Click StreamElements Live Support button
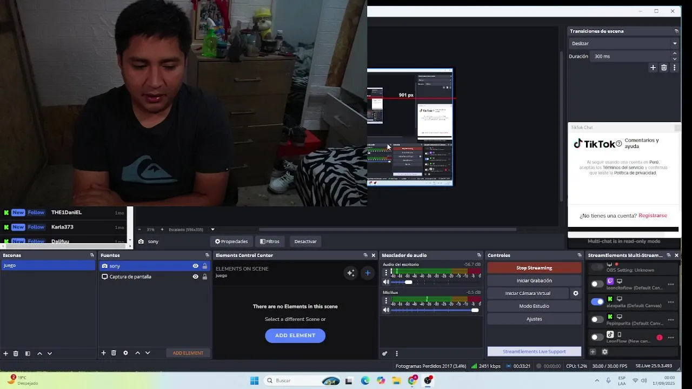692x389 pixels. (534, 352)
